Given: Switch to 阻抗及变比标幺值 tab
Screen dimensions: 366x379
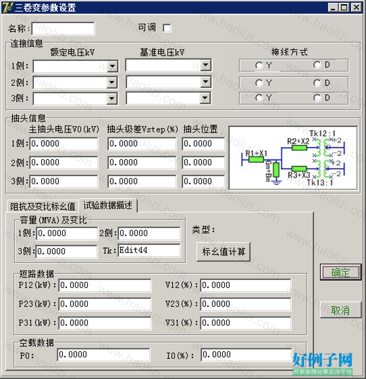Looking at the screenshot, I should coord(43,206).
